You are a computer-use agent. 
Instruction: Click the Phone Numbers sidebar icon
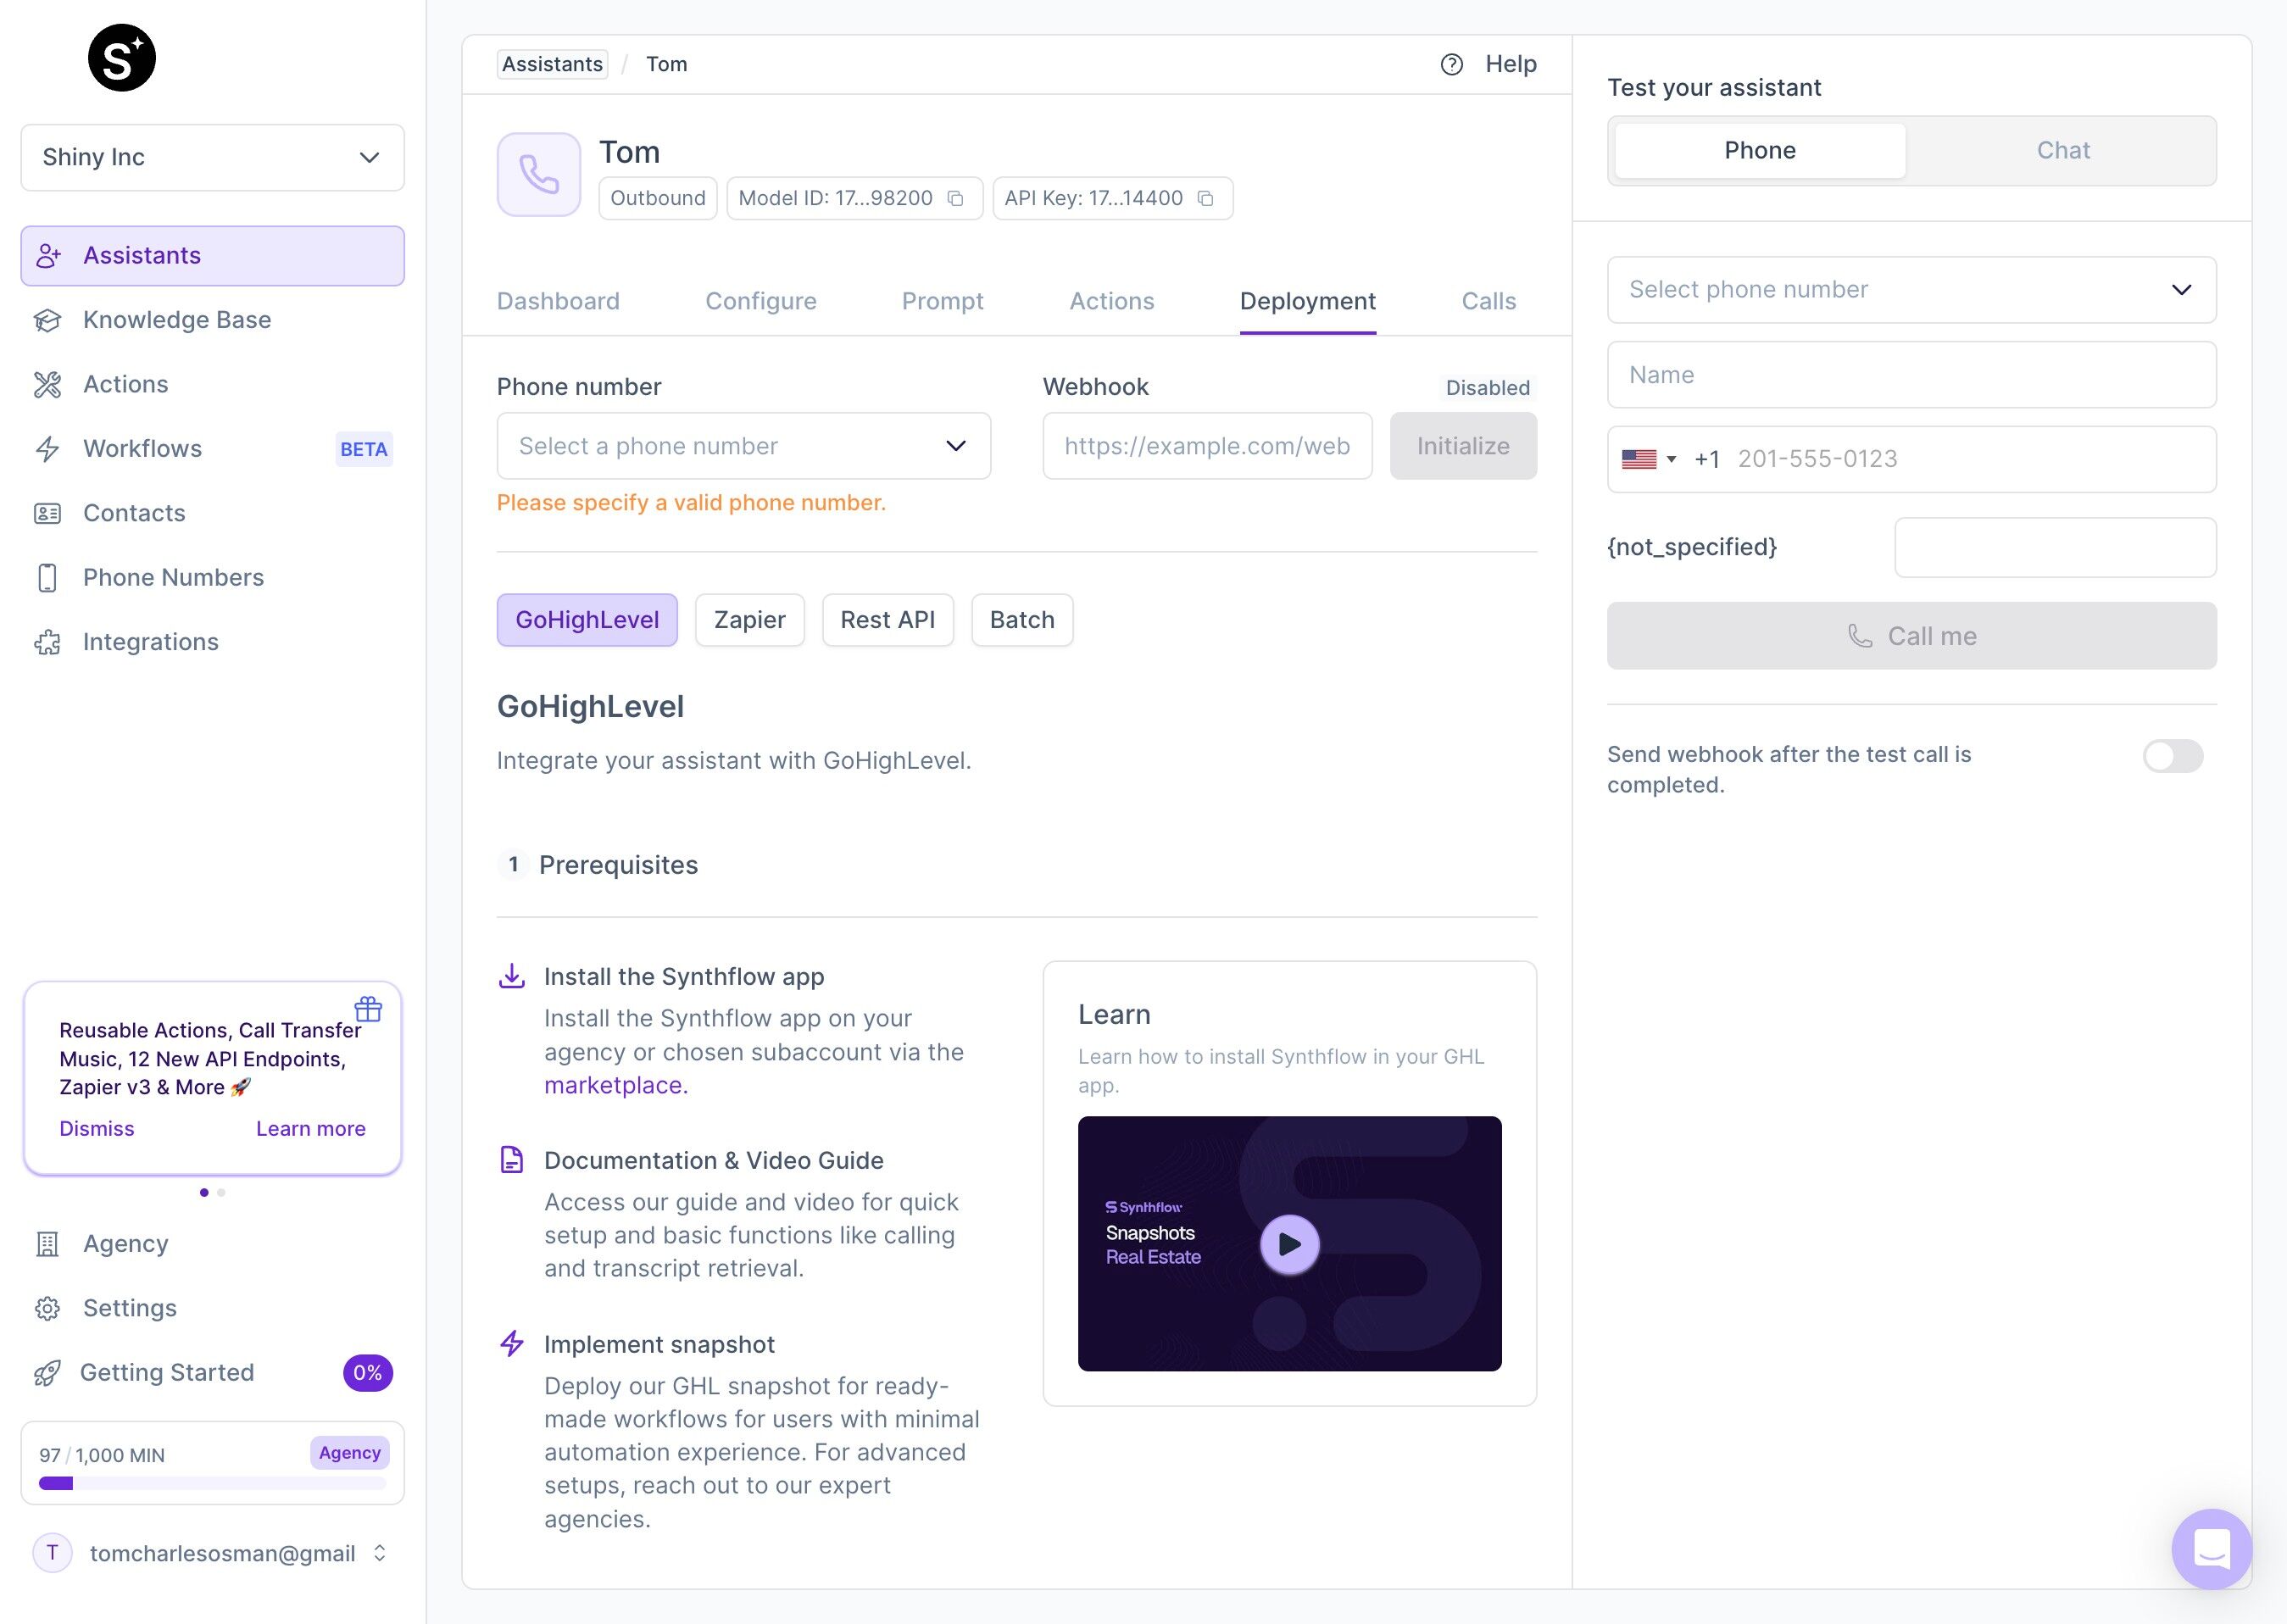(49, 576)
